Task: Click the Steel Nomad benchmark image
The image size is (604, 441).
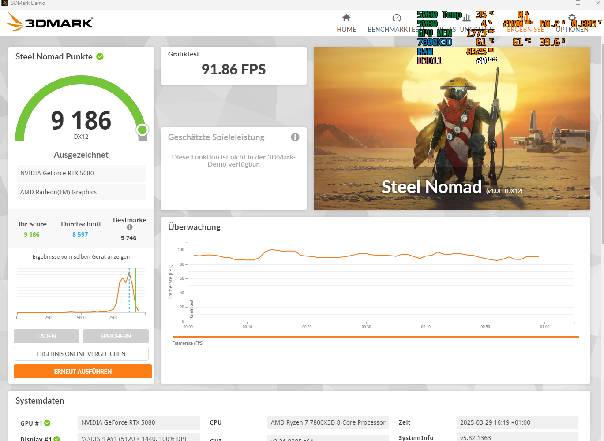Action: (x=452, y=128)
